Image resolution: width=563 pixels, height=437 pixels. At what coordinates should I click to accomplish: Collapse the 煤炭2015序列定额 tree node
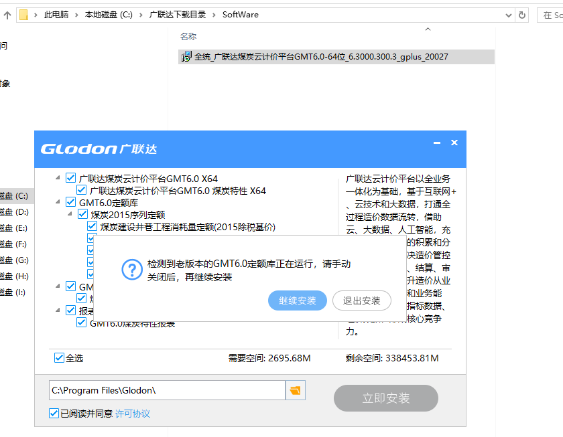[70, 214]
